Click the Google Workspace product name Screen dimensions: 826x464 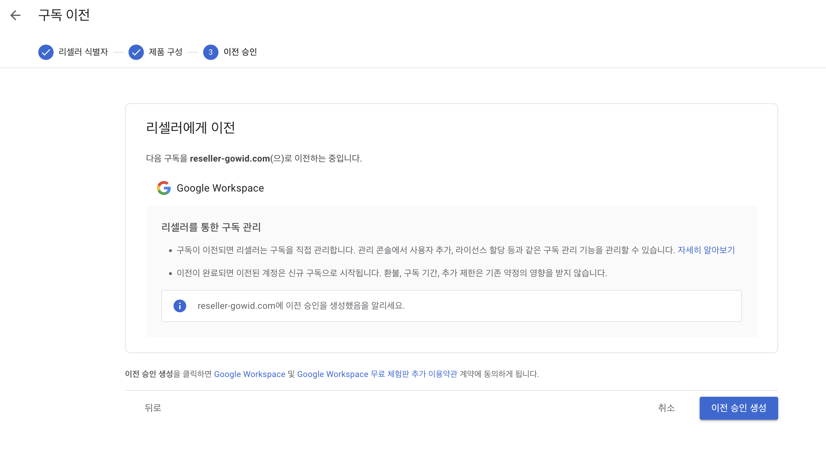tap(220, 188)
